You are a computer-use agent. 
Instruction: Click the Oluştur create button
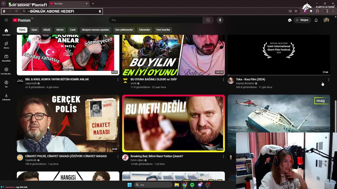tap(302, 20)
